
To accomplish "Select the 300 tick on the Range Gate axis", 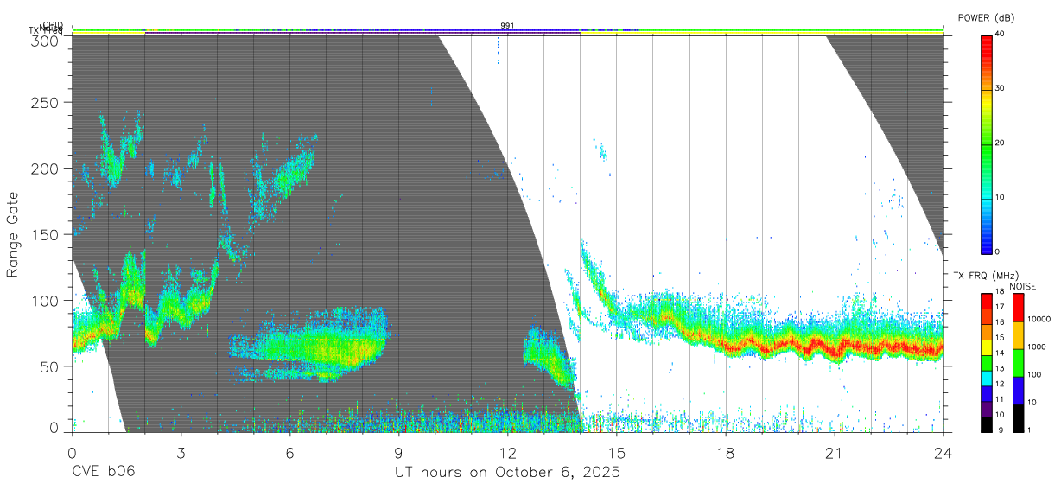I will [x=45, y=41].
